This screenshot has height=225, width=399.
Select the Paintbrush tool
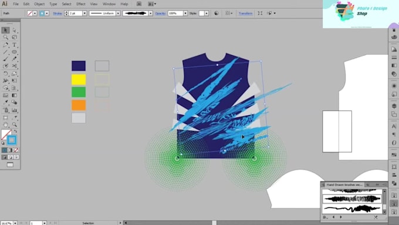[x=5, y=59]
